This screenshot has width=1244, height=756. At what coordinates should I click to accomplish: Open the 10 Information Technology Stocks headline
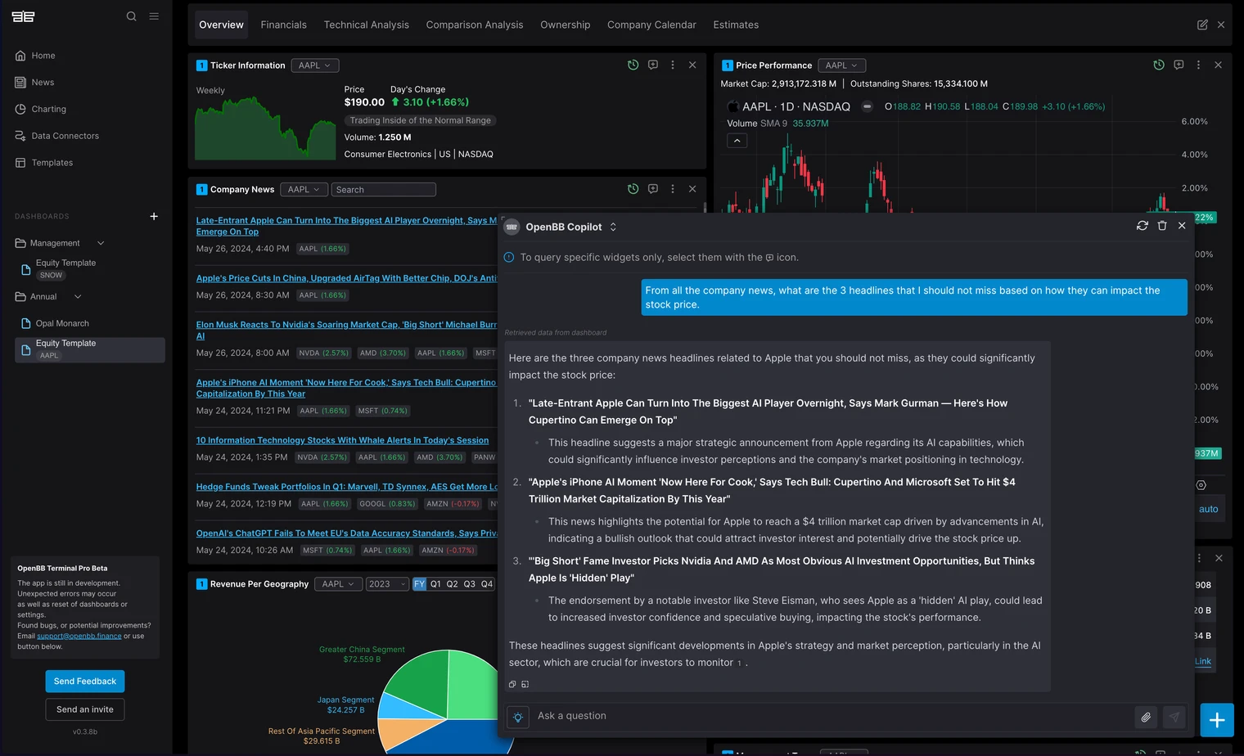pos(342,440)
